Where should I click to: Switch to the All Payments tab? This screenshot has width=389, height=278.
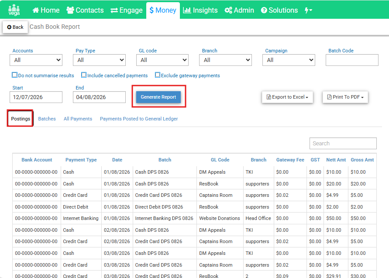[78, 119]
